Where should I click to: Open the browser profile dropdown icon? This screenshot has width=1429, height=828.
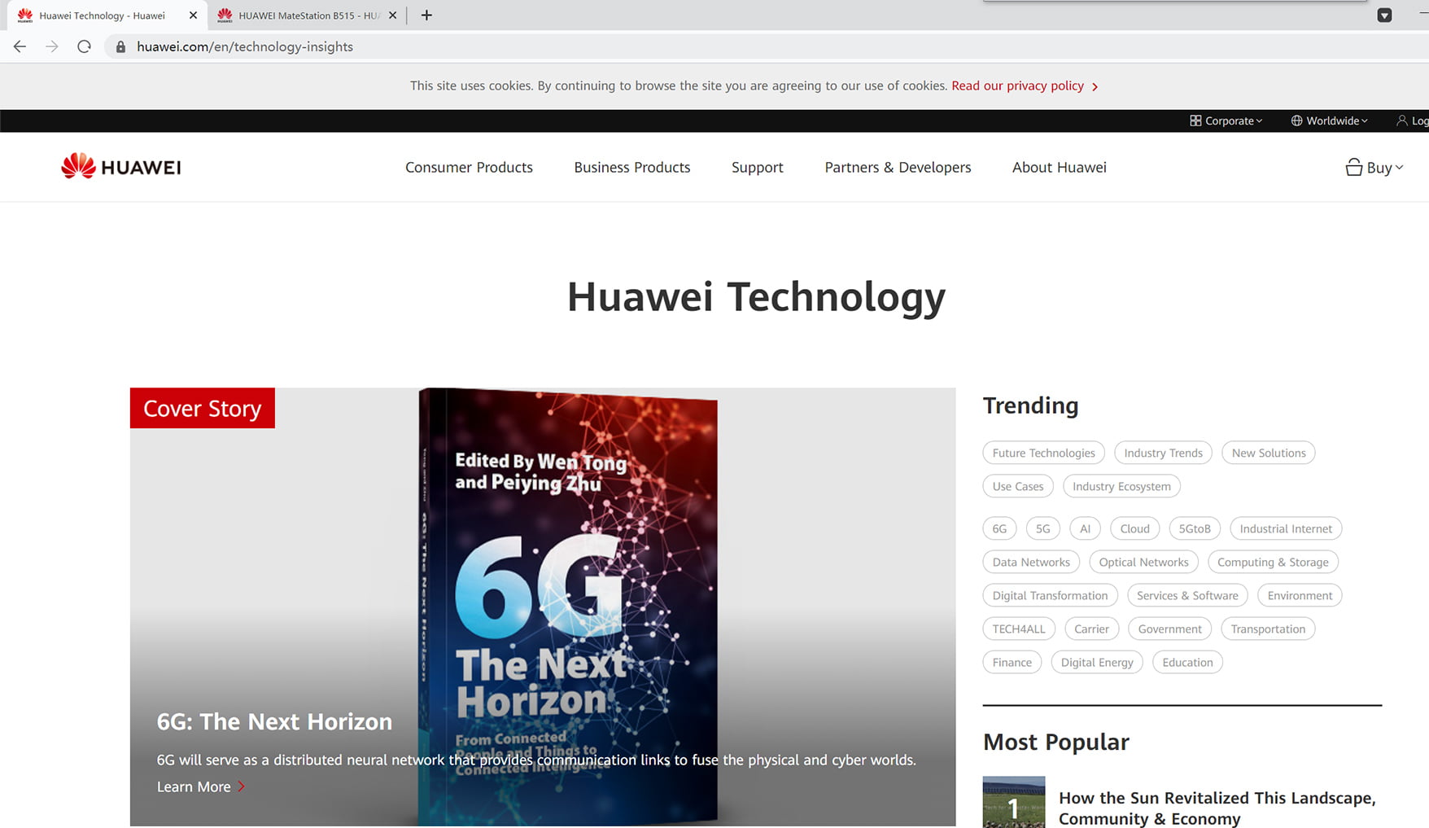pos(1384,15)
